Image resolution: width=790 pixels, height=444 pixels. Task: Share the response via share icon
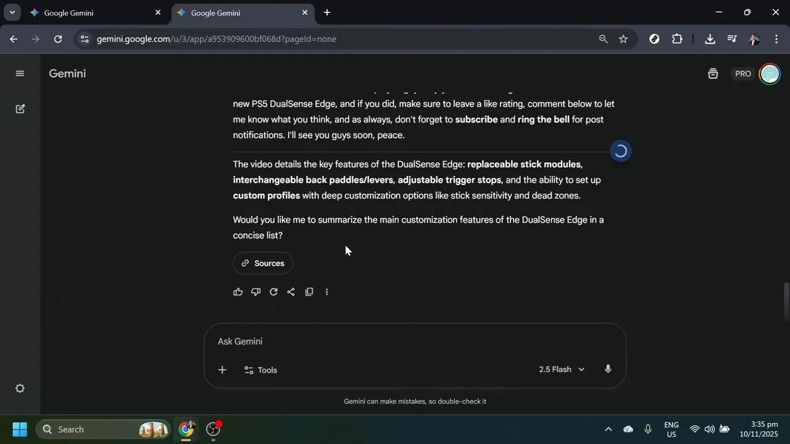pyautogui.click(x=291, y=292)
